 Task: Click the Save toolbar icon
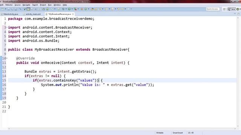(9, 9)
